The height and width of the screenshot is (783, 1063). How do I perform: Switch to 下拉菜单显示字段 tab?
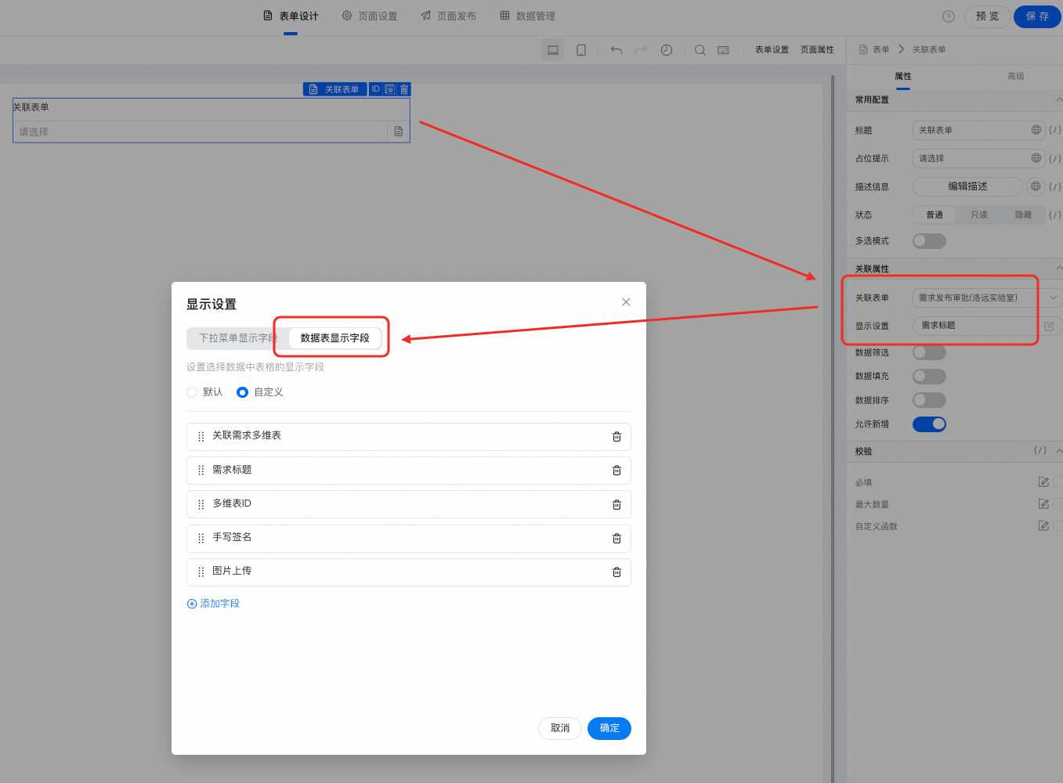pyautogui.click(x=237, y=338)
